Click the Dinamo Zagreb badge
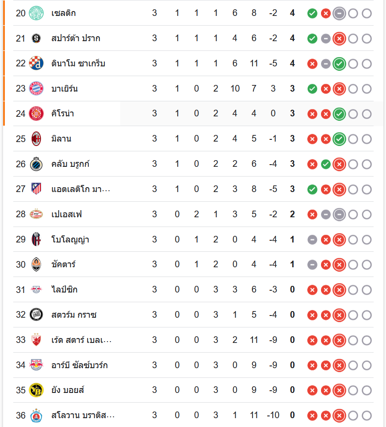The image size is (386, 427). pyautogui.click(x=36, y=64)
